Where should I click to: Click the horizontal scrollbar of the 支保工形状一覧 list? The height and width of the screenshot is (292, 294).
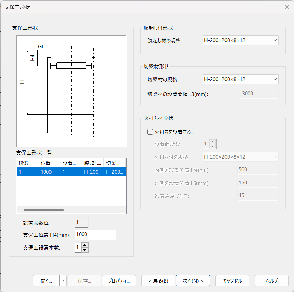[x=71, y=210]
